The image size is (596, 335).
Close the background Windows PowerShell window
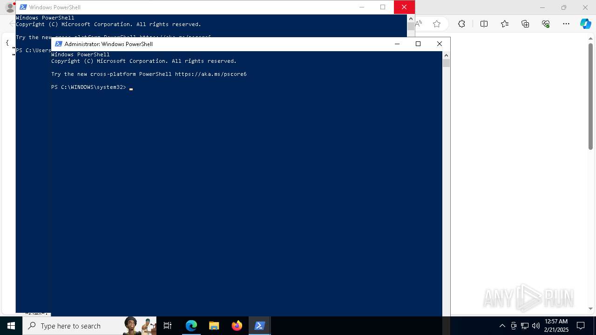pyautogui.click(x=404, y=7)
